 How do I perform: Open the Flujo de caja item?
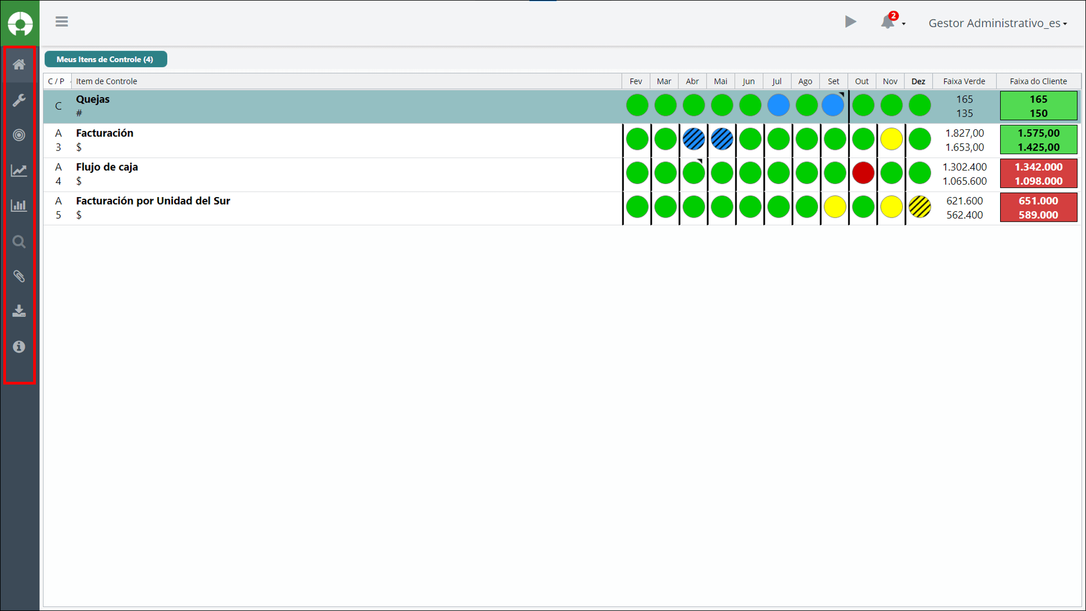point(107,167)
